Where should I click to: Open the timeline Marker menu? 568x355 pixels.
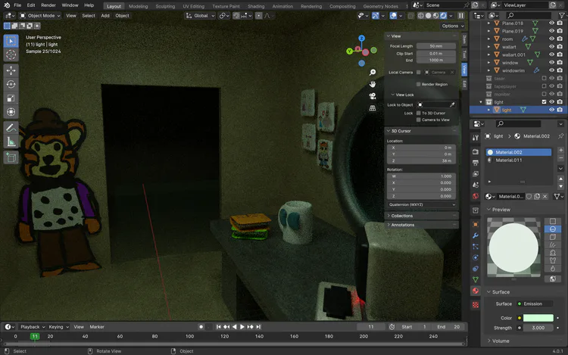point(97,327)
